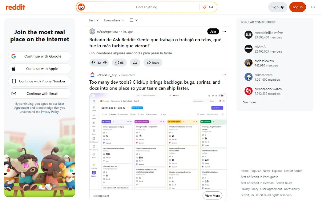Upvote the AskArgentina post
Viewport: 322px width, 201px height.
(x=93, y=63)
